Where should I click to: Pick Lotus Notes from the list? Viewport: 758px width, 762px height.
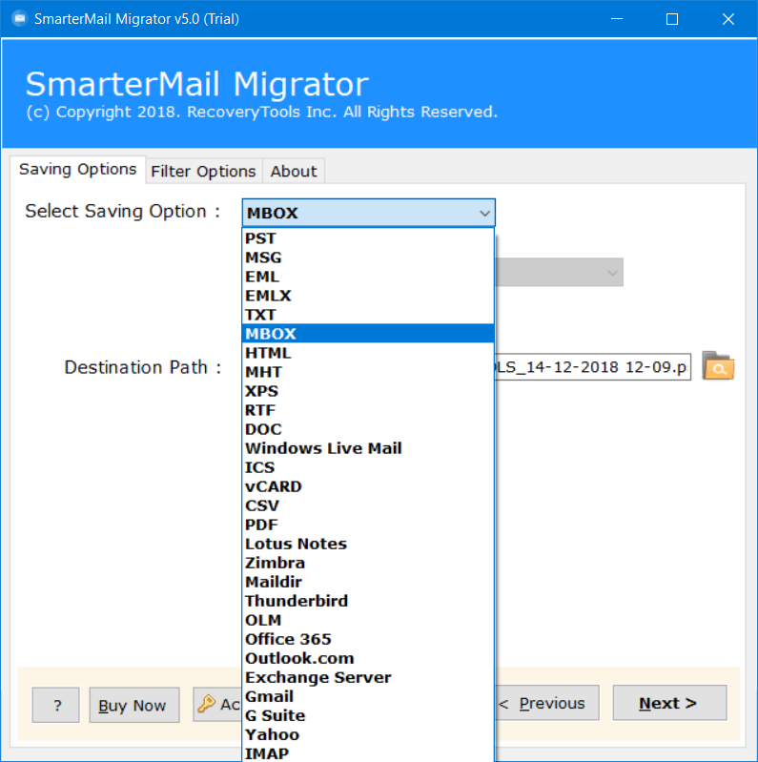[x=368, y=544]
